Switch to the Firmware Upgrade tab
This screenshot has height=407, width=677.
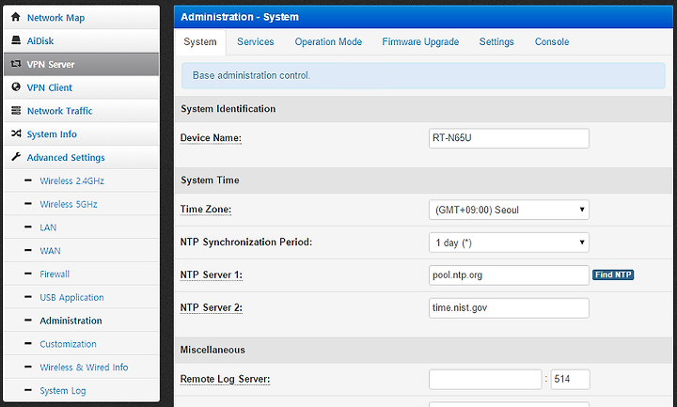coord(420,42)
